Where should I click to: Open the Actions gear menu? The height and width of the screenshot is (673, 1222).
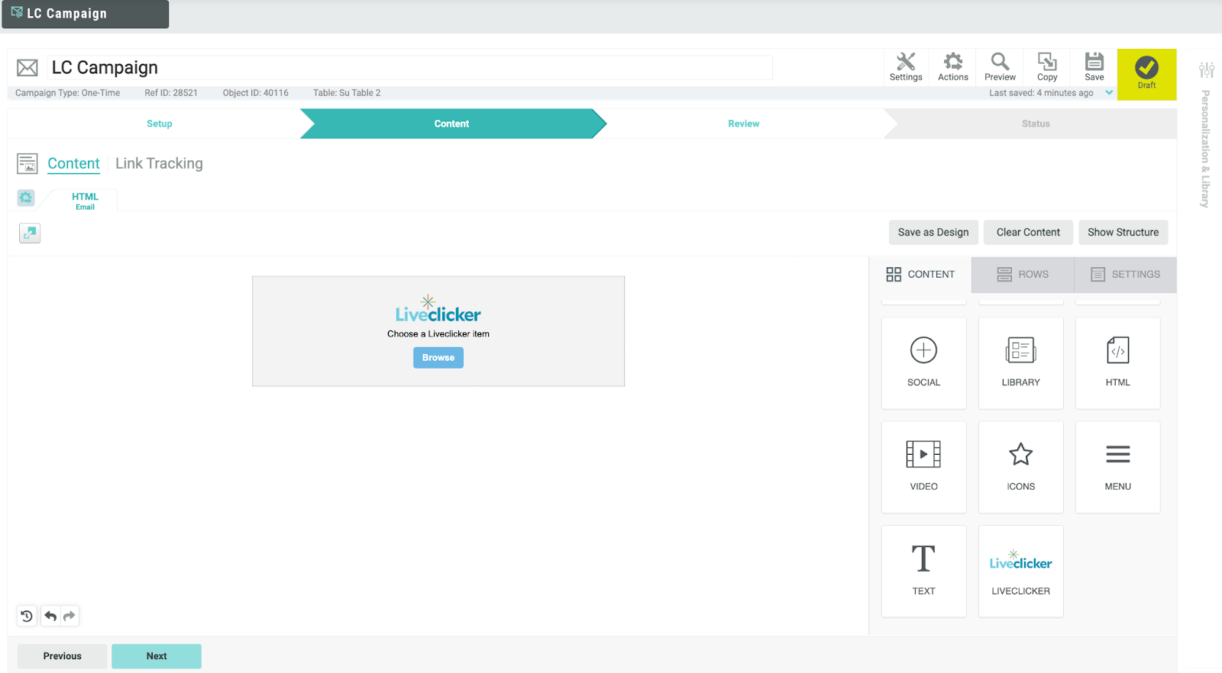(952, 67)
